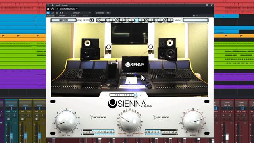
Task: Load preset into slot 7
Action: (156, 20)
